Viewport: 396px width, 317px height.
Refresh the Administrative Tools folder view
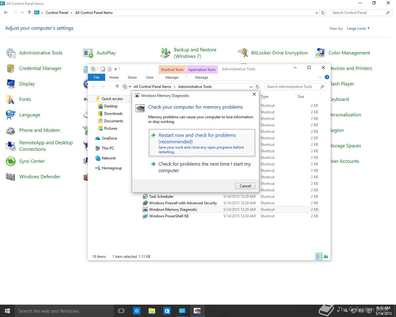(x=257, y=87)
